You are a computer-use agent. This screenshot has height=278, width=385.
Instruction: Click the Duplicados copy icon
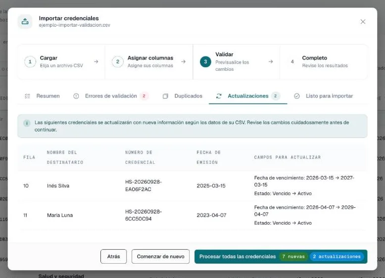coord(165,96)
